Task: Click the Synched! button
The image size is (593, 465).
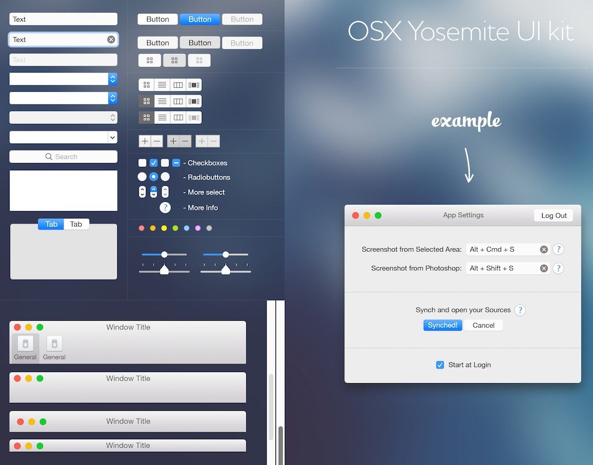Action: point(443,325)
